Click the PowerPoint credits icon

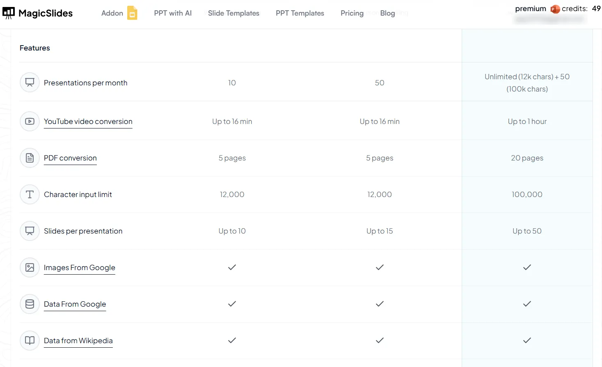555,9
